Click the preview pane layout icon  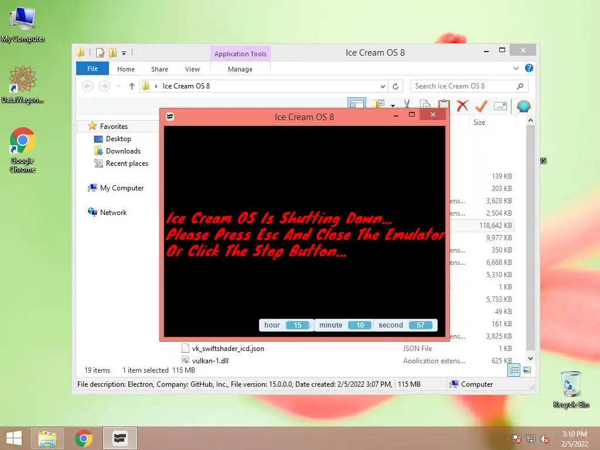[x=357, y=104]
